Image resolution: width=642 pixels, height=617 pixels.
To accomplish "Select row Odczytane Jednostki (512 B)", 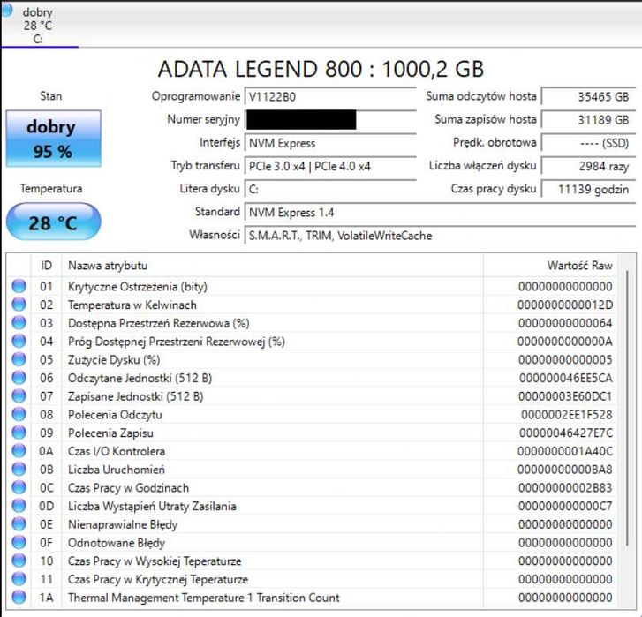I will click(x=312, y=378).
